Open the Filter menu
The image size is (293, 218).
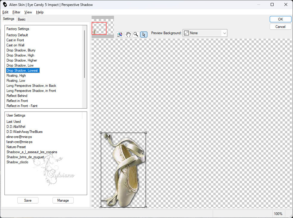[16, 12]
